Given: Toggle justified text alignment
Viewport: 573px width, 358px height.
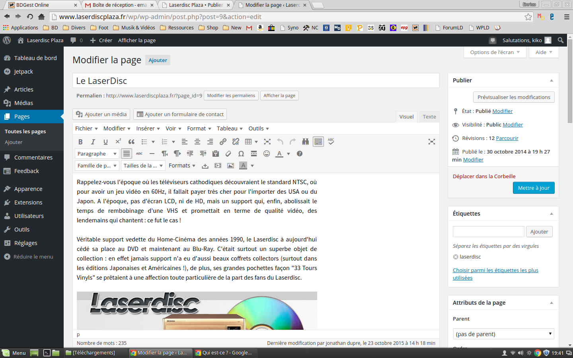Looking at the screenshot, I should tap(127, 154).
